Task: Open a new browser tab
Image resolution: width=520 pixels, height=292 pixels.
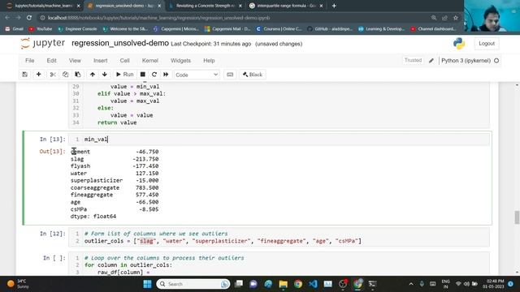Action: [x=334, y=6]
